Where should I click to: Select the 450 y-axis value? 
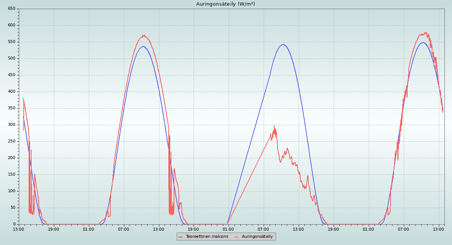[11, 75]
